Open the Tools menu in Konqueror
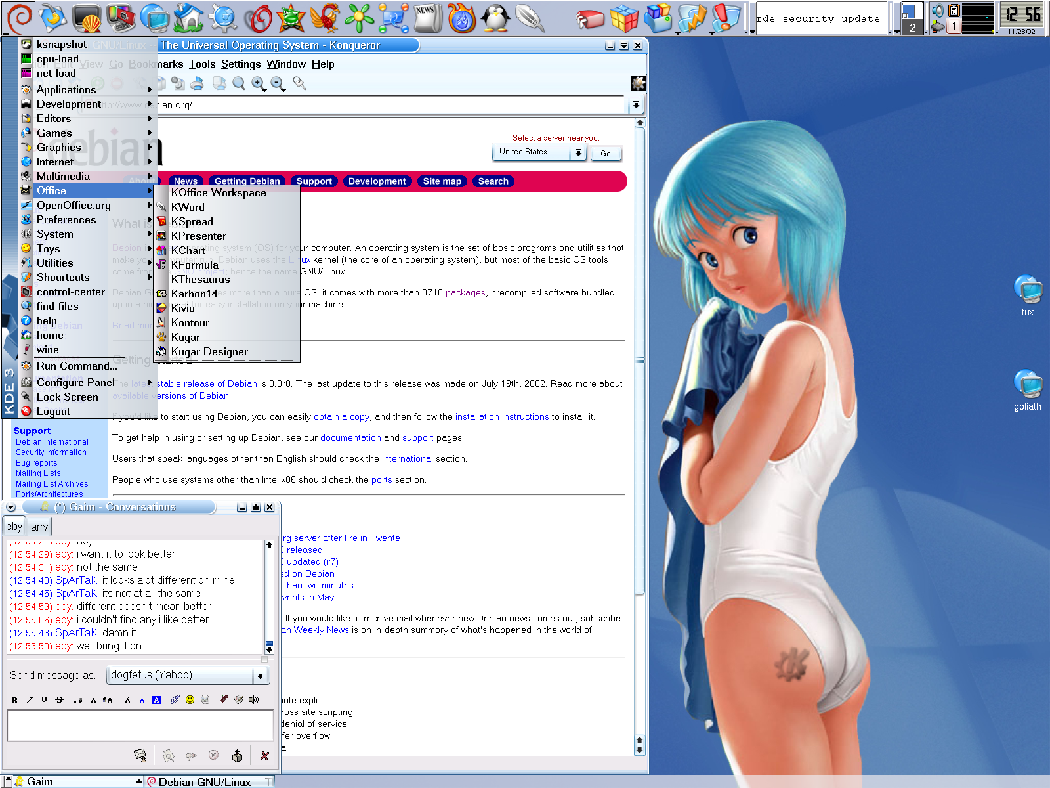This screenshot has height=788, width=1050. (202, 64)
